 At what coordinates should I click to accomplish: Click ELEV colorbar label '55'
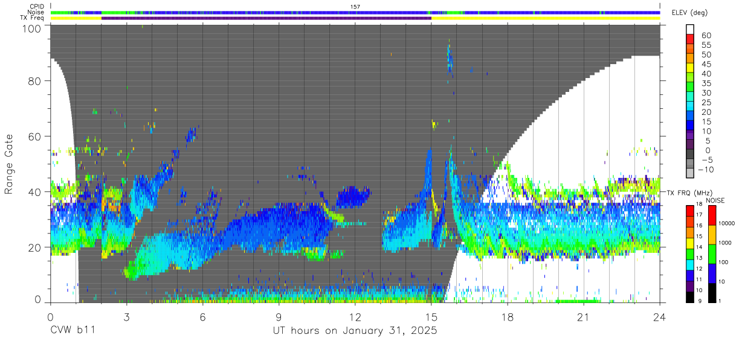[706, 45]
